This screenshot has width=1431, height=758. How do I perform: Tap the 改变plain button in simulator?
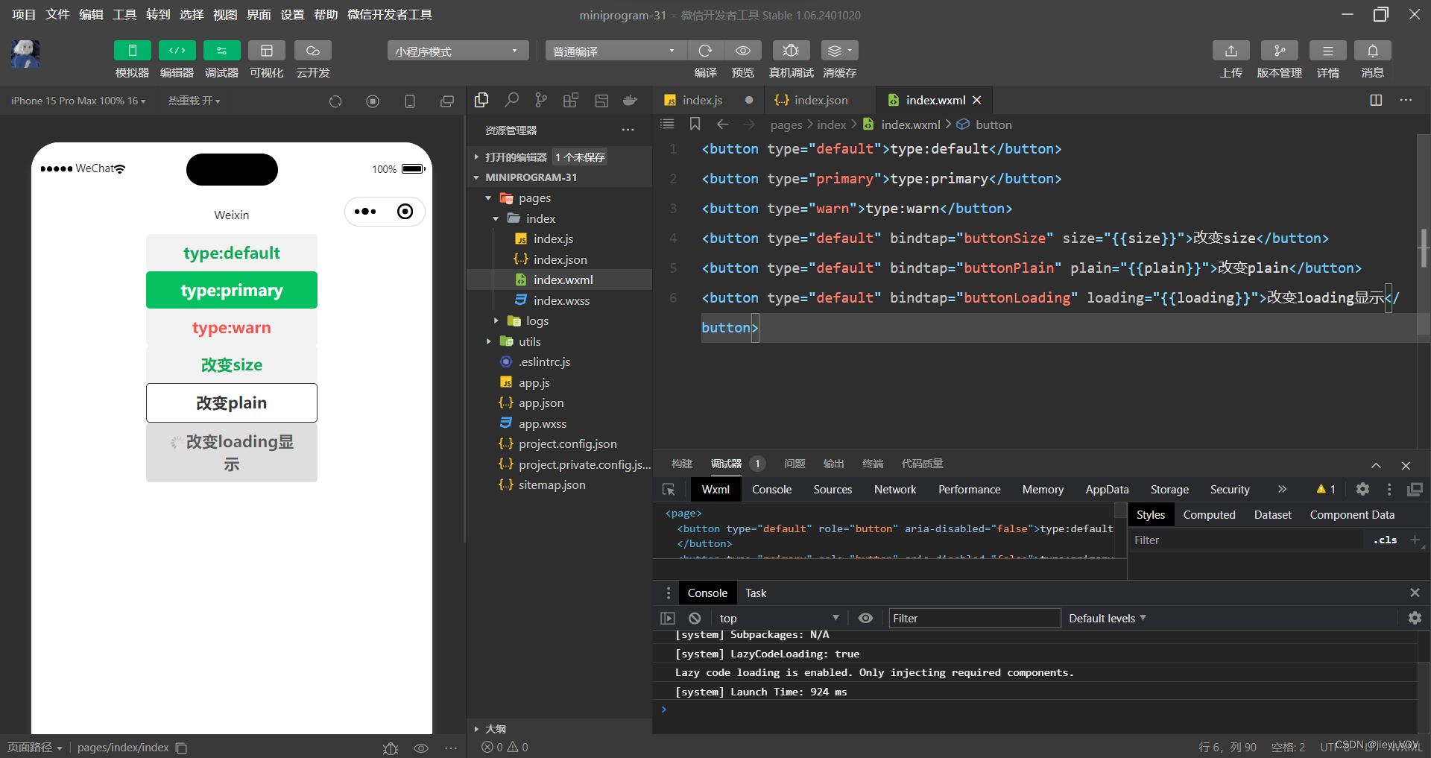(x=232, y=402)
